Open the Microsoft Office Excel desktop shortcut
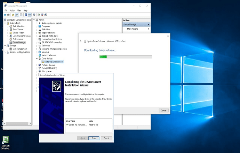 point(6,143)
